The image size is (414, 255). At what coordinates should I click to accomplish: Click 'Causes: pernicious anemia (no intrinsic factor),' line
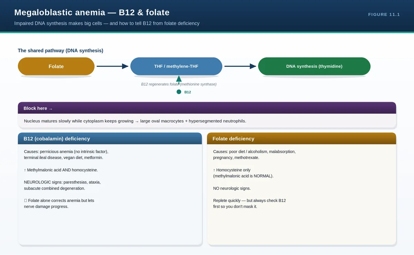[66, 151]
